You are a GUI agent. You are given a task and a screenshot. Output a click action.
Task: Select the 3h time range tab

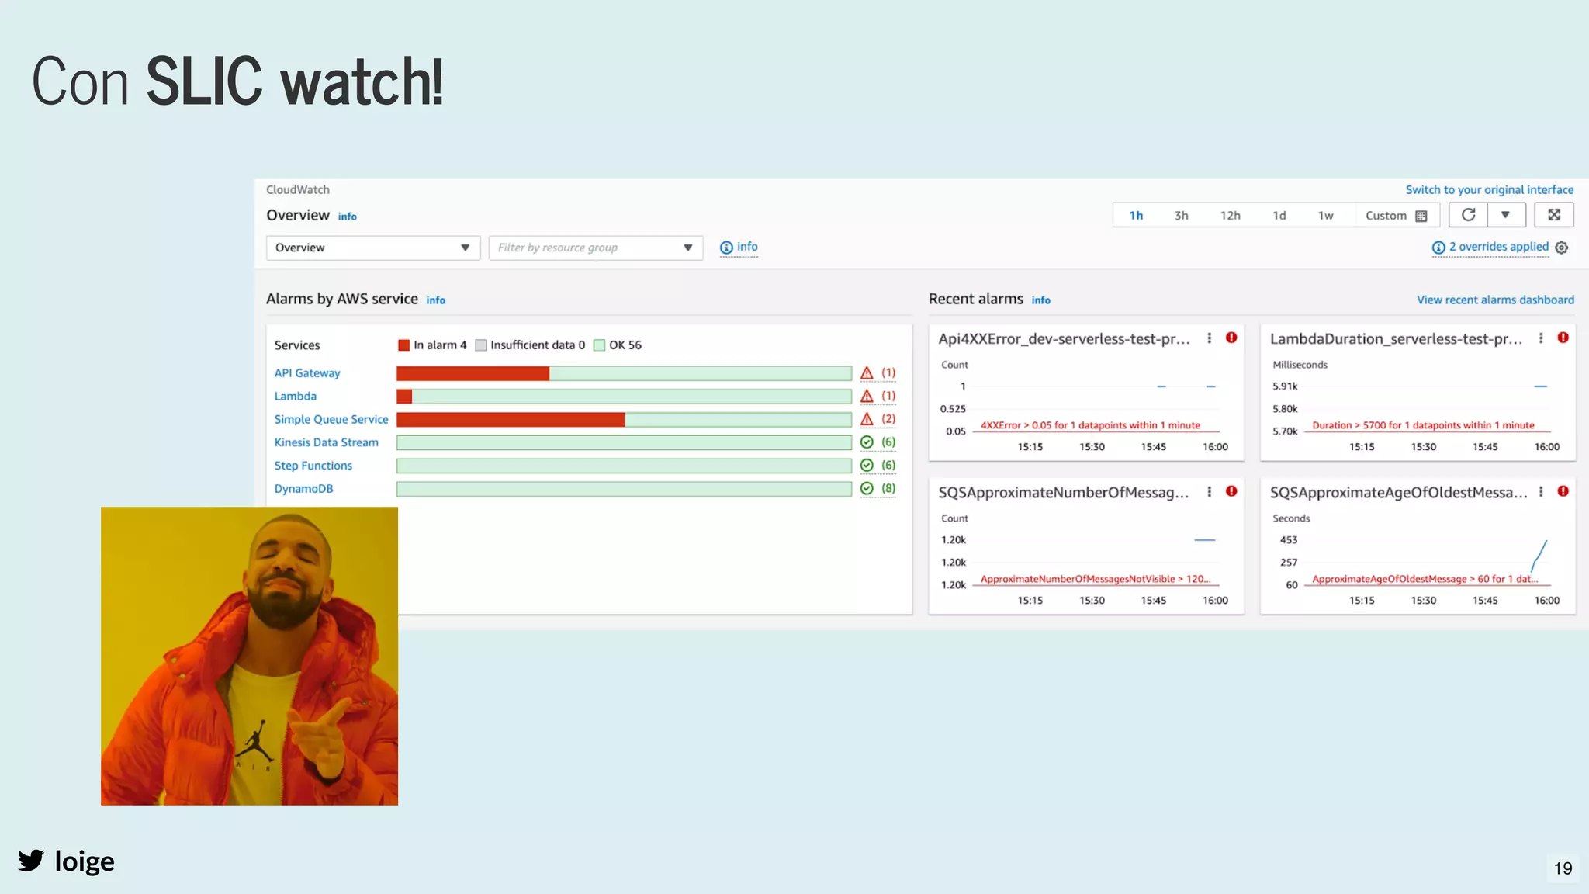1181,216
